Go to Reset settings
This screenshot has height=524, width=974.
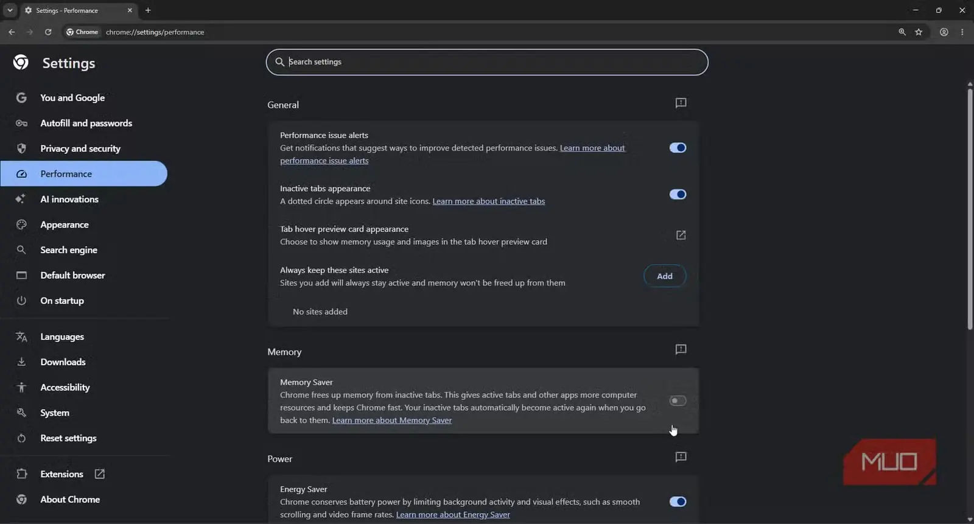pos(84,438)
